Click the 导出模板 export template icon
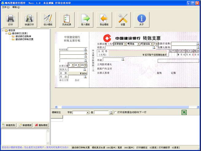 [x=104, y=20]
